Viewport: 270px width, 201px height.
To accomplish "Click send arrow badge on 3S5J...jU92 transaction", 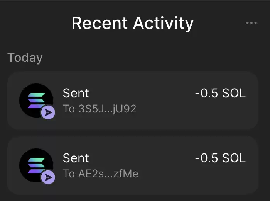I will 48,112.
